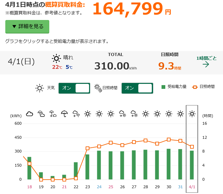Toggle the 日照時間 sunshine switch off

137,88
